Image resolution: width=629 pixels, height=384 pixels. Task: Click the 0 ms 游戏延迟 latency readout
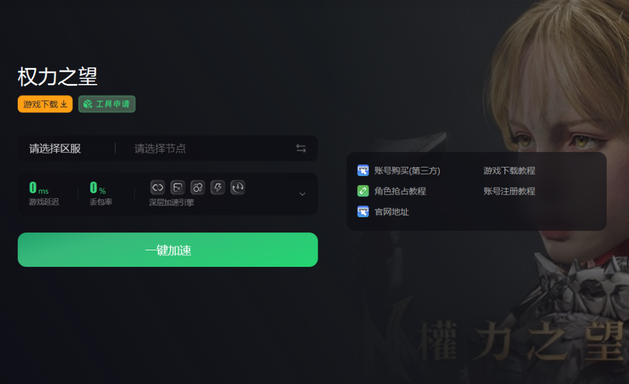[x=44, y=193]
